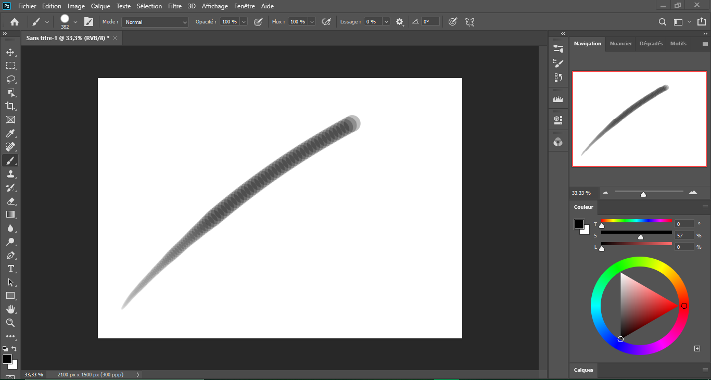
Task: Click the hue gradient slider in Couleur panel
Action: point(636,221)
